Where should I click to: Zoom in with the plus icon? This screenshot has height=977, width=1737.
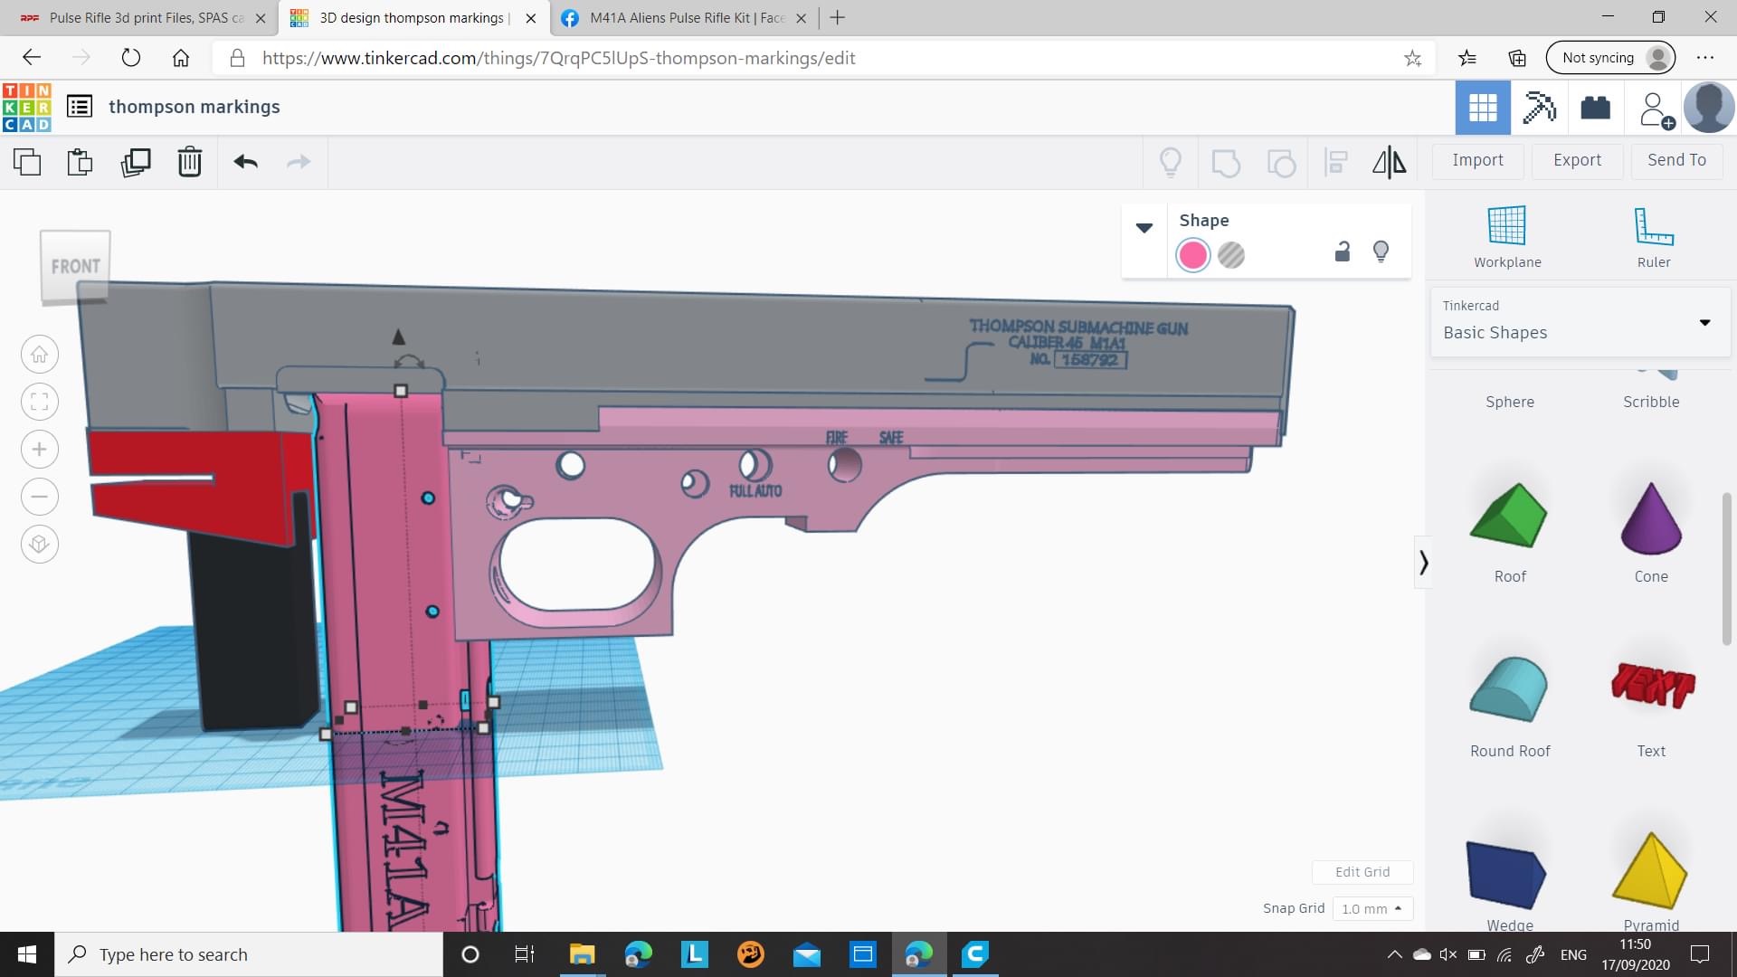click(x=40, y=449)
